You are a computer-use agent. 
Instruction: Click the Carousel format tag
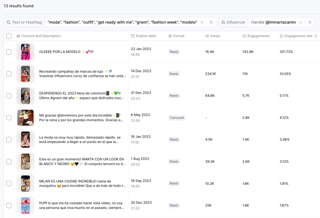(x=177, y=118)
